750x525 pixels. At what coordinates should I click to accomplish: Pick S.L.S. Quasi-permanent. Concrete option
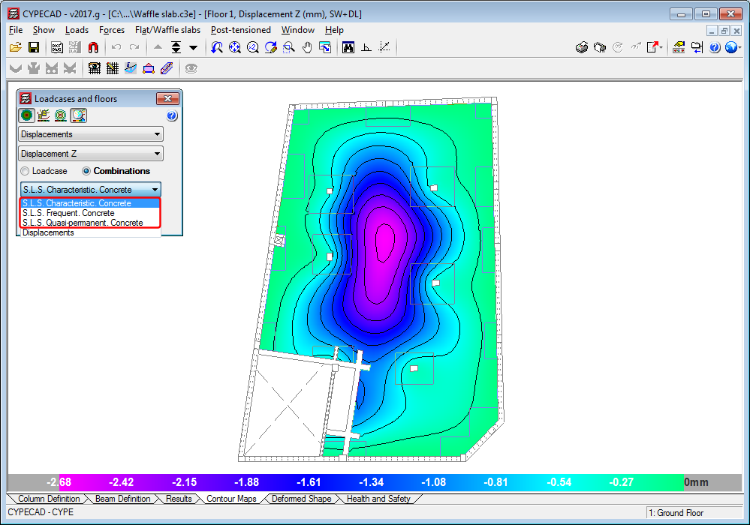pyautogui.click(x=83, y=223)
